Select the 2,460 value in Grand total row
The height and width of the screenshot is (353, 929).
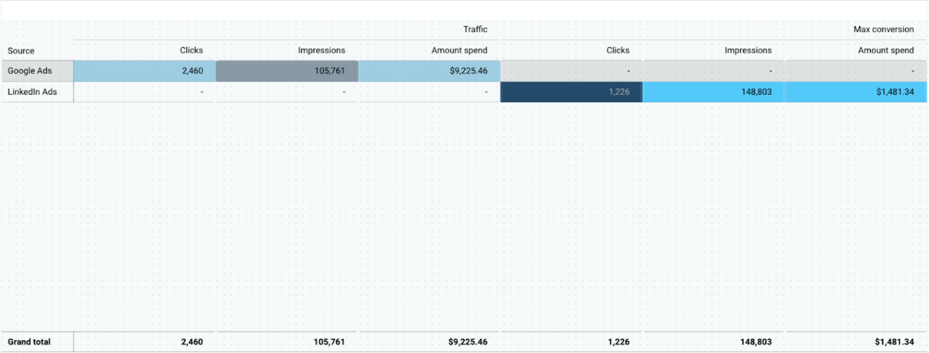[x=191, y=342]
